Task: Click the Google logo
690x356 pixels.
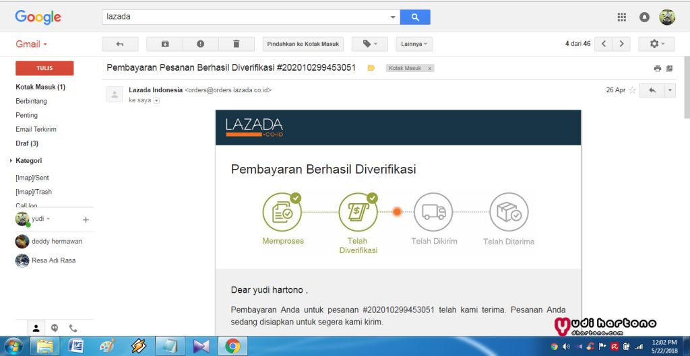Action: click(38, 17)
